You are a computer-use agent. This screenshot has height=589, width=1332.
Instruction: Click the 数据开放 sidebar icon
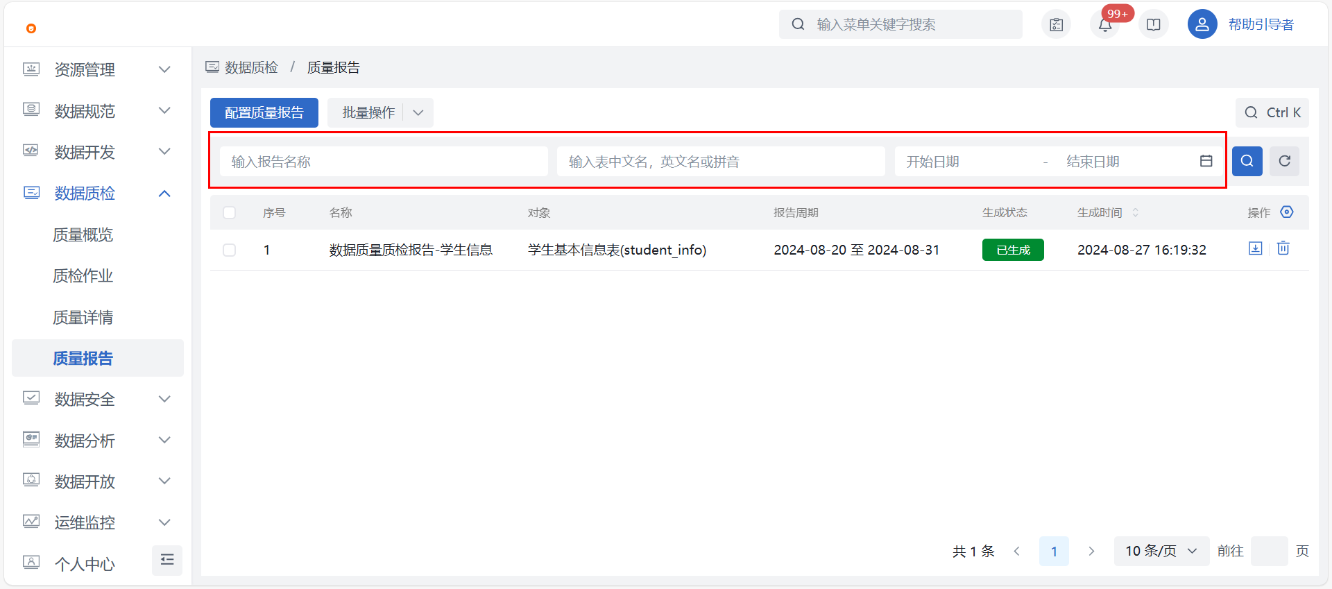[31, 481]
